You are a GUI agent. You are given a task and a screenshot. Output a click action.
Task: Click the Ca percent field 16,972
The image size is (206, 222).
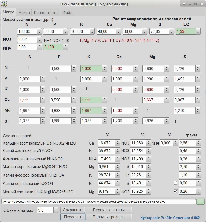(106, 143)
